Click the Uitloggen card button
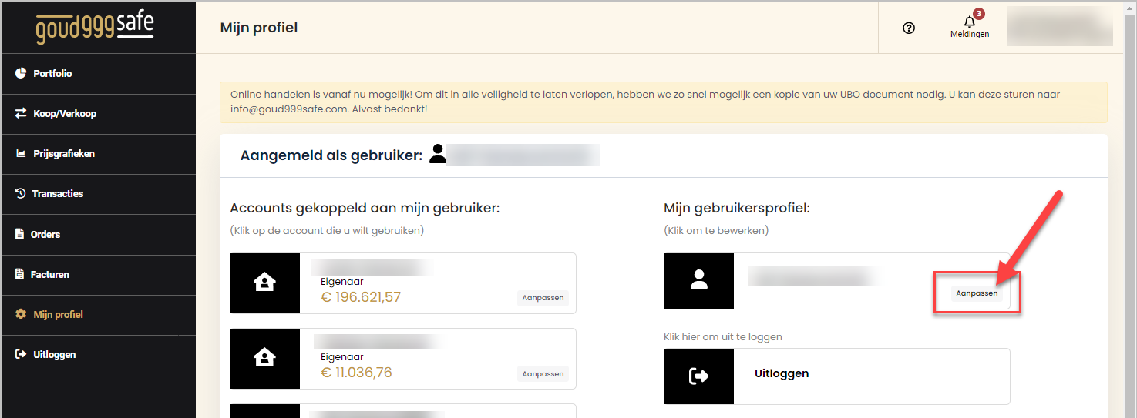Viewport: 1137px width, 418px height. [837, 376]
